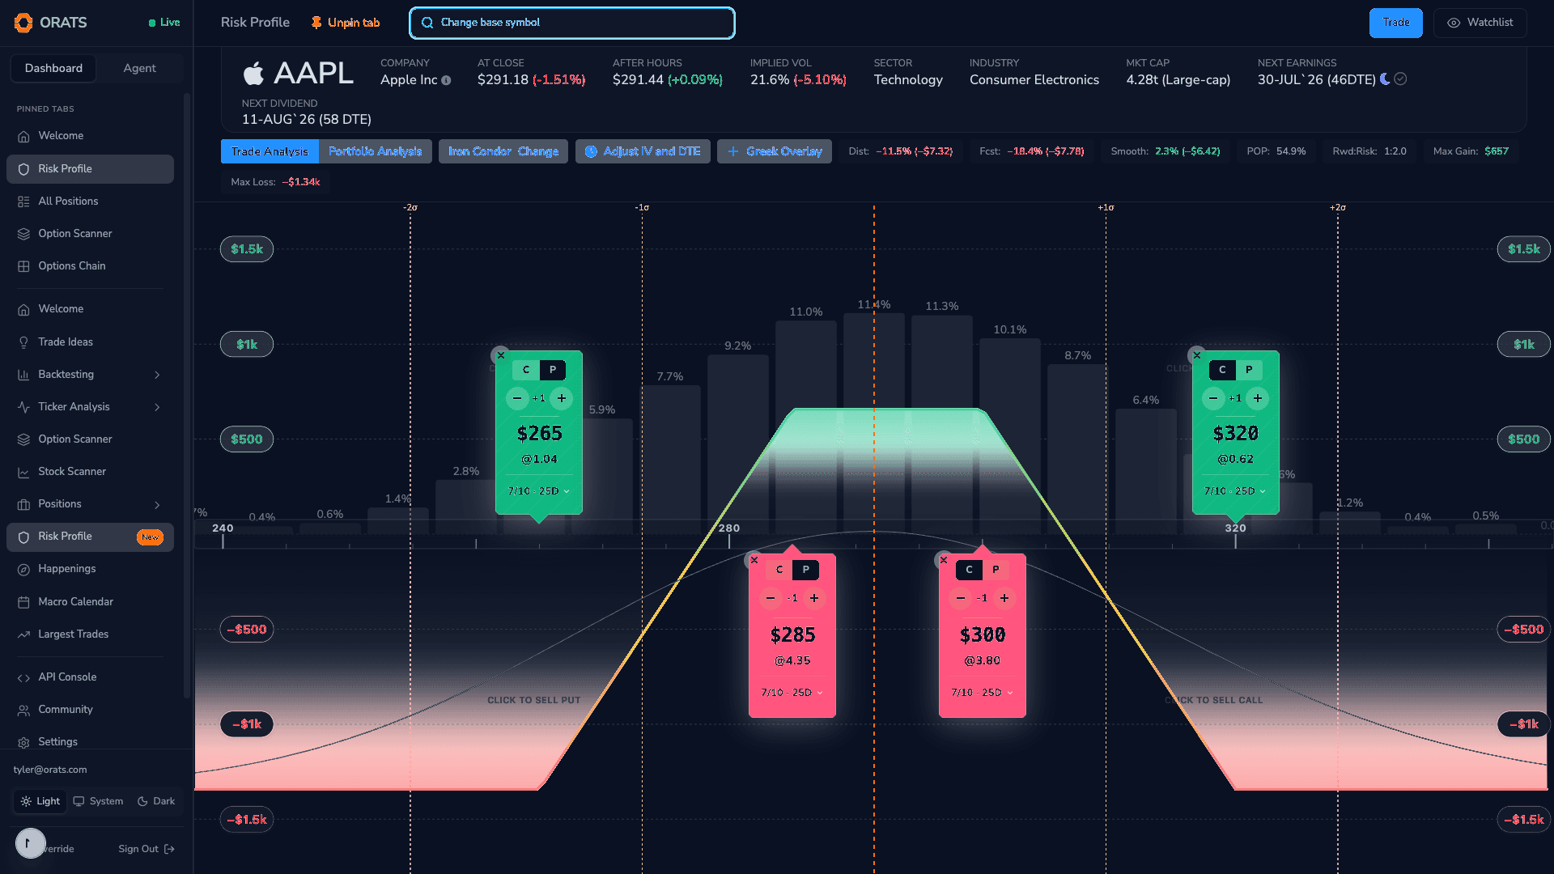Click the All Positions list icon
This screenshot has width=1554, height=874.
(23, 202)
